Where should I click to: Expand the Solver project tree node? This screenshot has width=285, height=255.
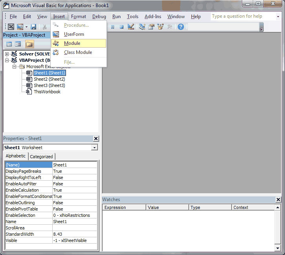tap(7, 54)
